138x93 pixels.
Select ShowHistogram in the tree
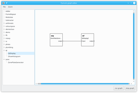click(x=14, y=56)
